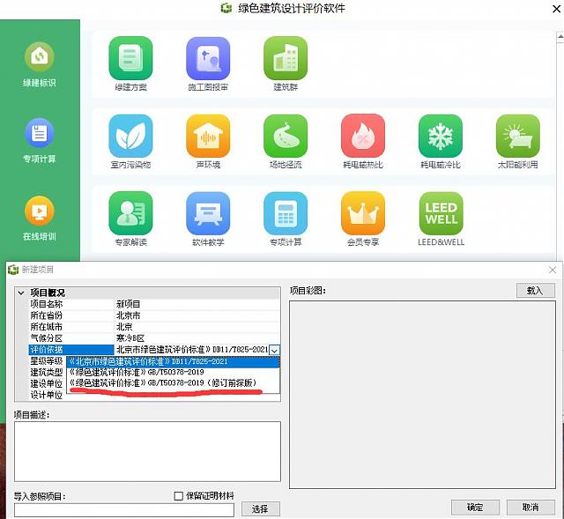Click the 导入参照项目 input field
The image size is (564, 519).
pos(124,510)
